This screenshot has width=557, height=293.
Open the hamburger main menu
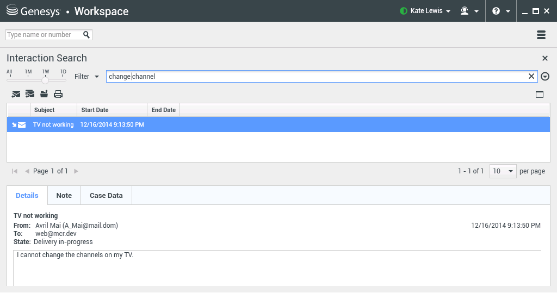click(541, 35)
